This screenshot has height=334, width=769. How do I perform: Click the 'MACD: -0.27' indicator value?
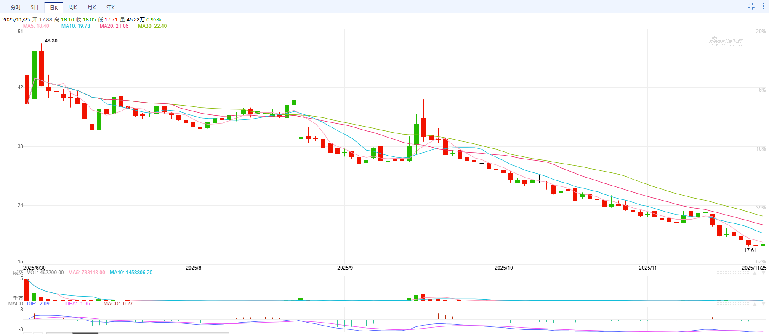point(118,304)
